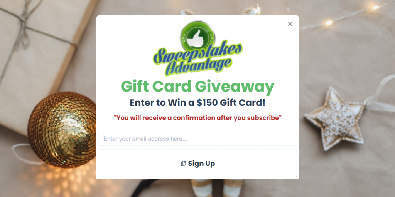The width and height of the screenshot is (395, 197).
Task: Submit the form with Sign Up button
Action: 198,164
